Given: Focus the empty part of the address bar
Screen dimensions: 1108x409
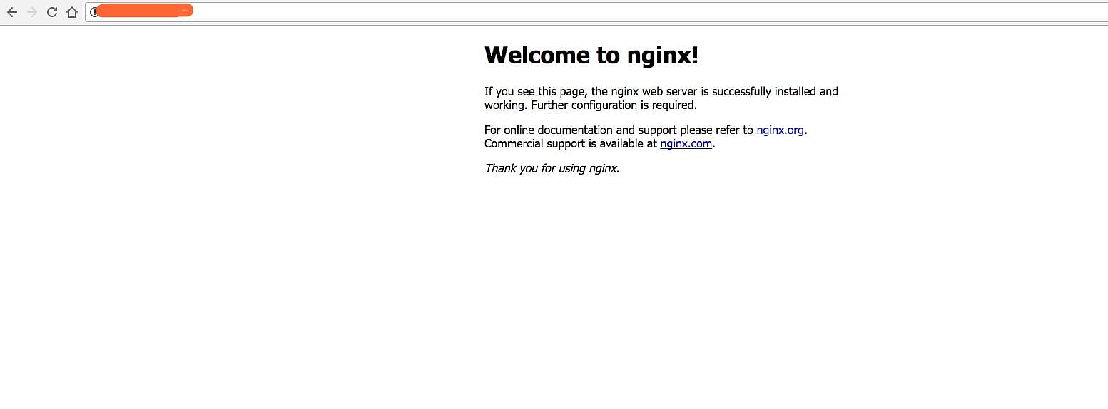Looking at the screenshot, I should [x=642, y=12].
